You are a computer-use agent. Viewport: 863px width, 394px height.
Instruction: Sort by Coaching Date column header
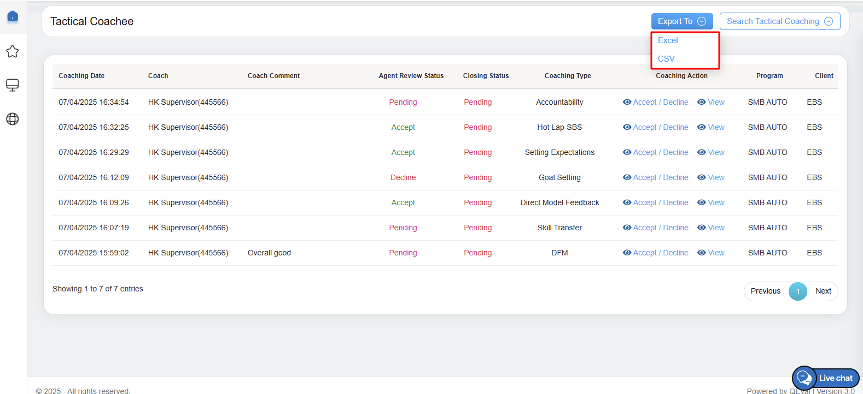click(x=81, y=76)
